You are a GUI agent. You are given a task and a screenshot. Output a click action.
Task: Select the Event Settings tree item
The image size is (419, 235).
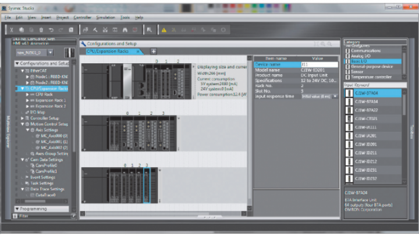click(x=42, y=178)
